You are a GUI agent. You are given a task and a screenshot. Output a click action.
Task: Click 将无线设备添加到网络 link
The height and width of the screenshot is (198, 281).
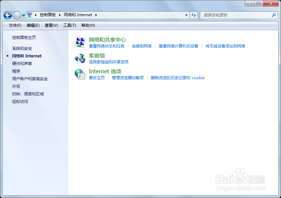click(x=225, y=46)
